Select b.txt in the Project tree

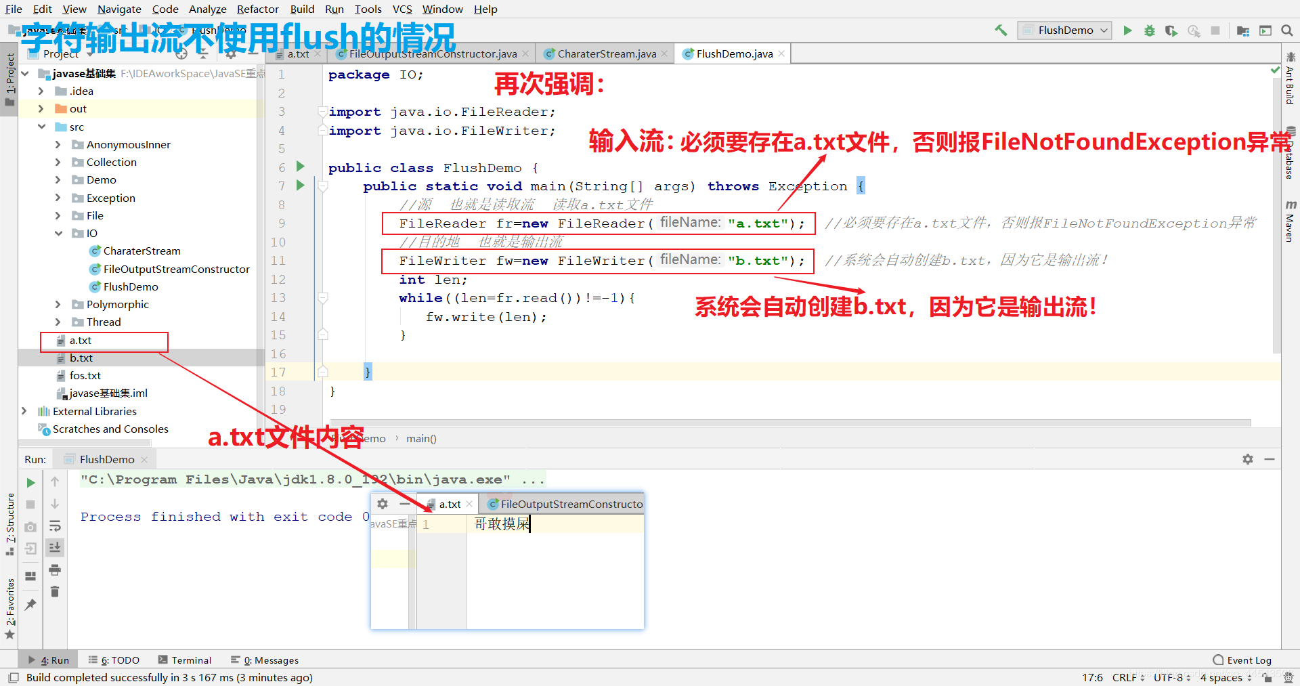pos(83,358)
